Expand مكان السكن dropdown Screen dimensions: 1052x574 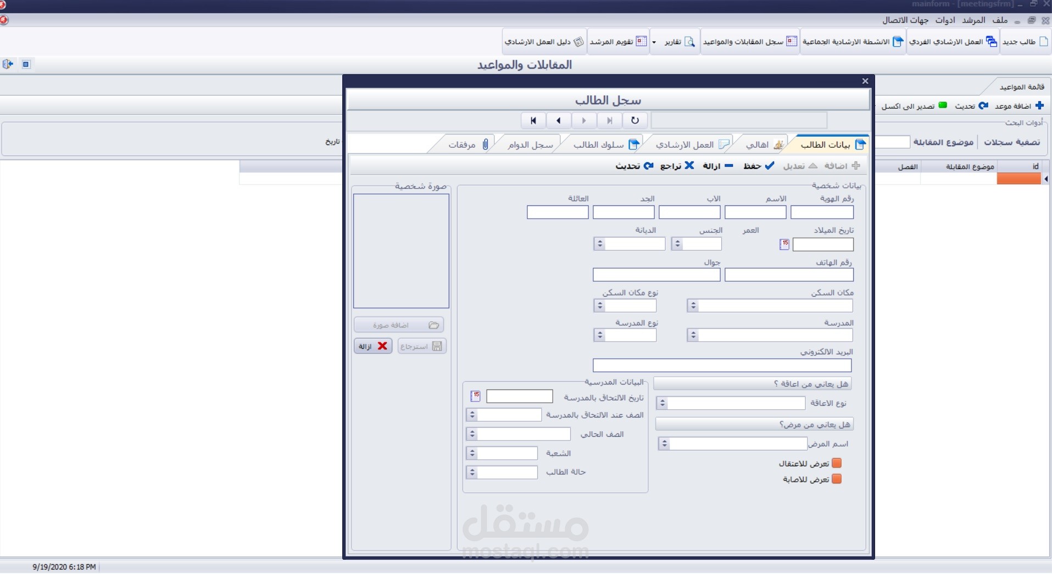point(693,306)
